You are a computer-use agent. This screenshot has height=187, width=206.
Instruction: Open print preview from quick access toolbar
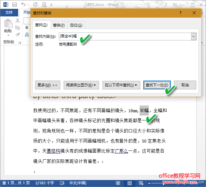click(44, 5)
